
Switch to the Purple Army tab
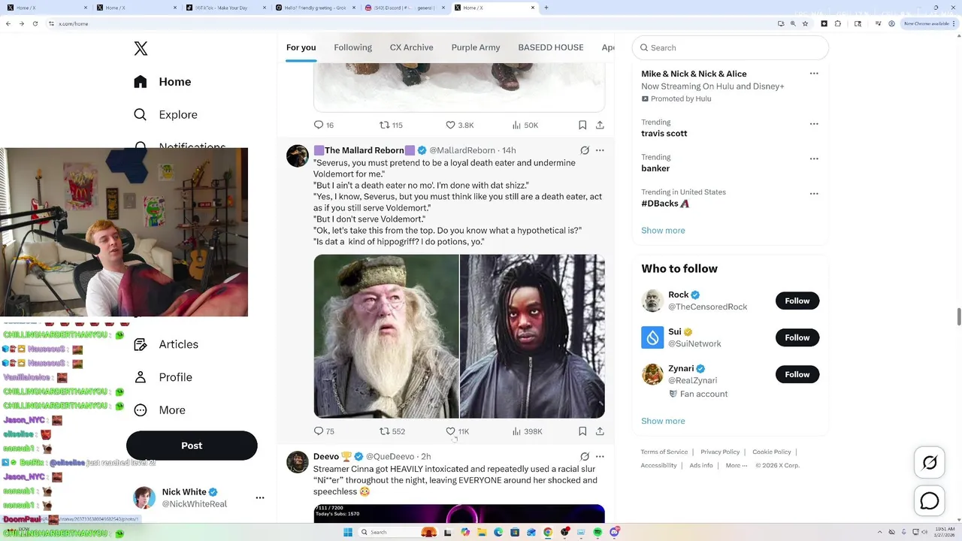click(475, 47)
